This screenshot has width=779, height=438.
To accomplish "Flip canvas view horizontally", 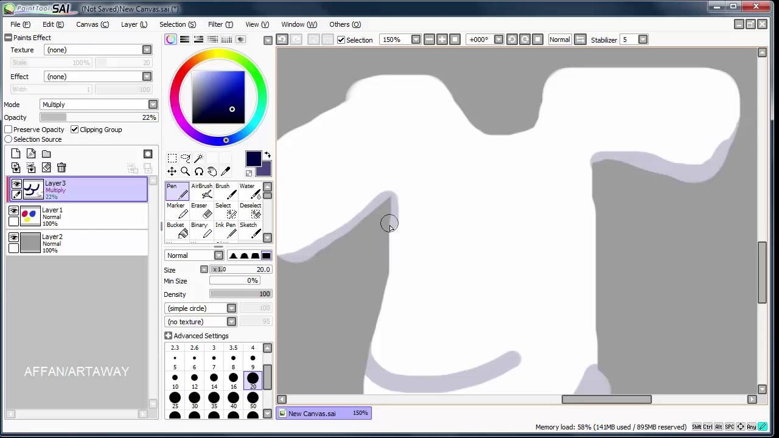I will [x=580, y=40].
